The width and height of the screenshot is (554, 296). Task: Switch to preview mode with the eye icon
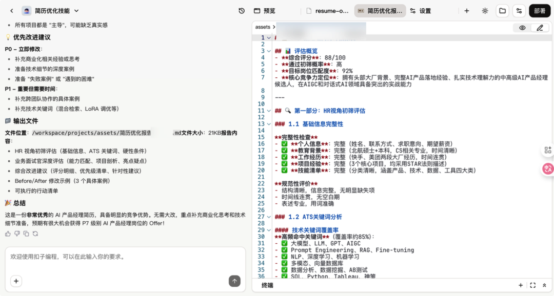click(522, 28)
